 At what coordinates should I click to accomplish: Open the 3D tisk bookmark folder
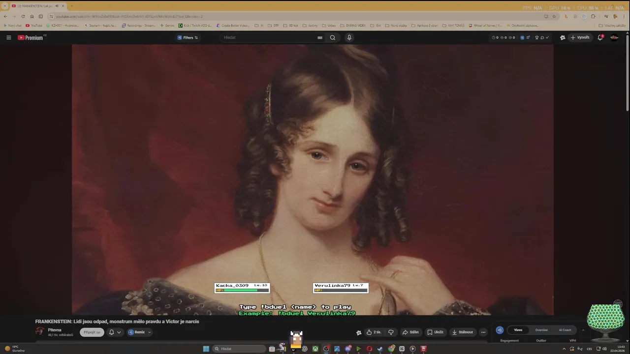pos(290,26)
